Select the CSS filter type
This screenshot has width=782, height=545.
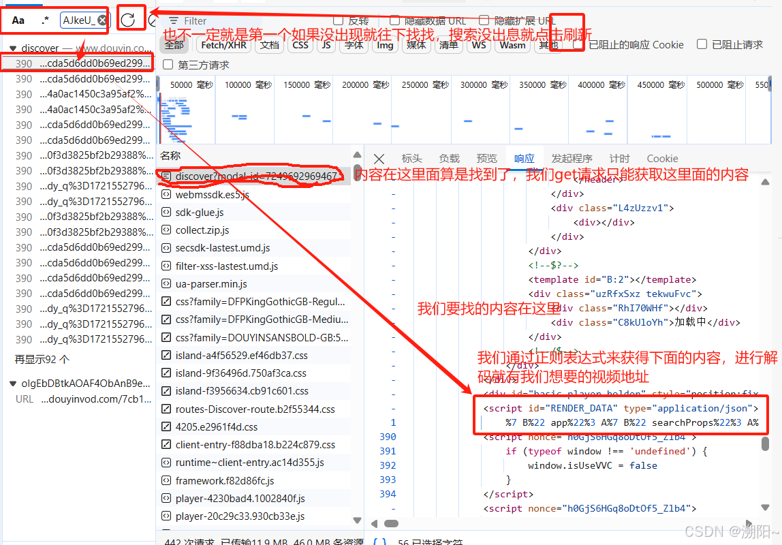(300, 46)
